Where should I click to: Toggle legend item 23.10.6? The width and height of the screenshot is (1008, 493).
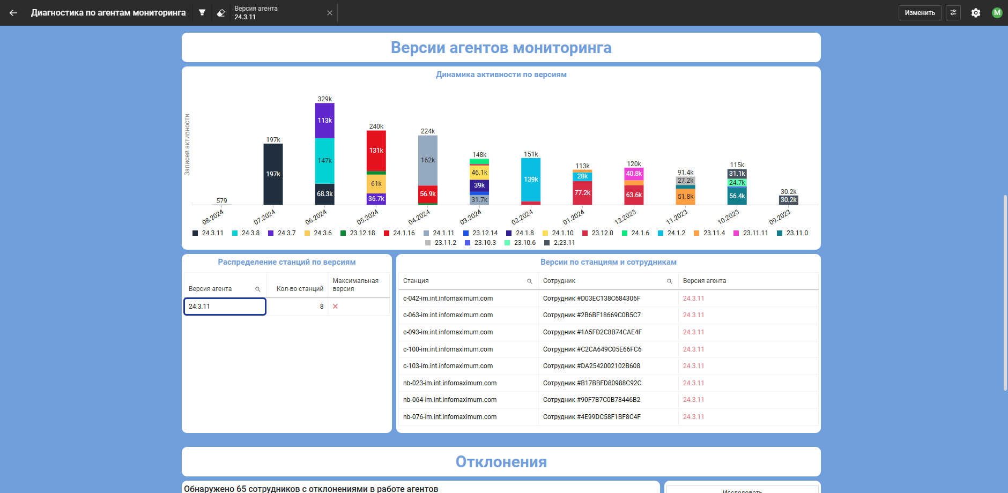tap(520, 243)
